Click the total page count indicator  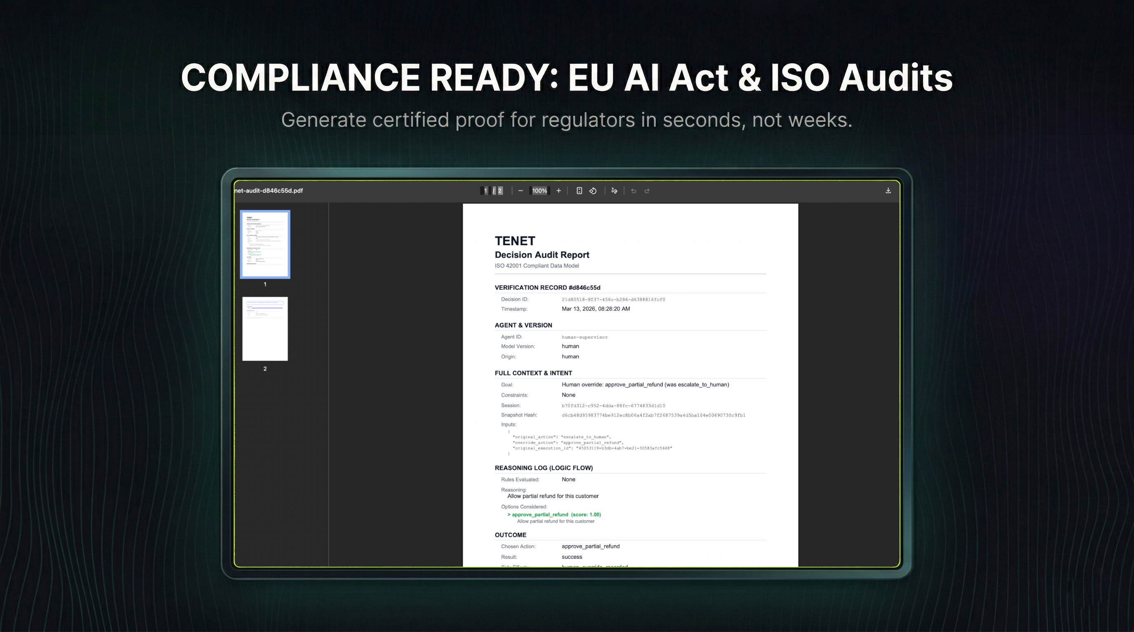500,191
